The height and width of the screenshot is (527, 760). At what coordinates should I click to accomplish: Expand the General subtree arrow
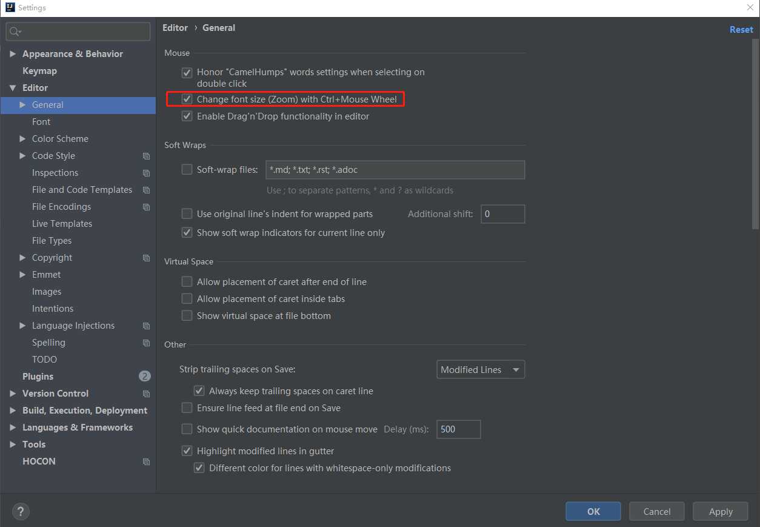coord(22,105)
